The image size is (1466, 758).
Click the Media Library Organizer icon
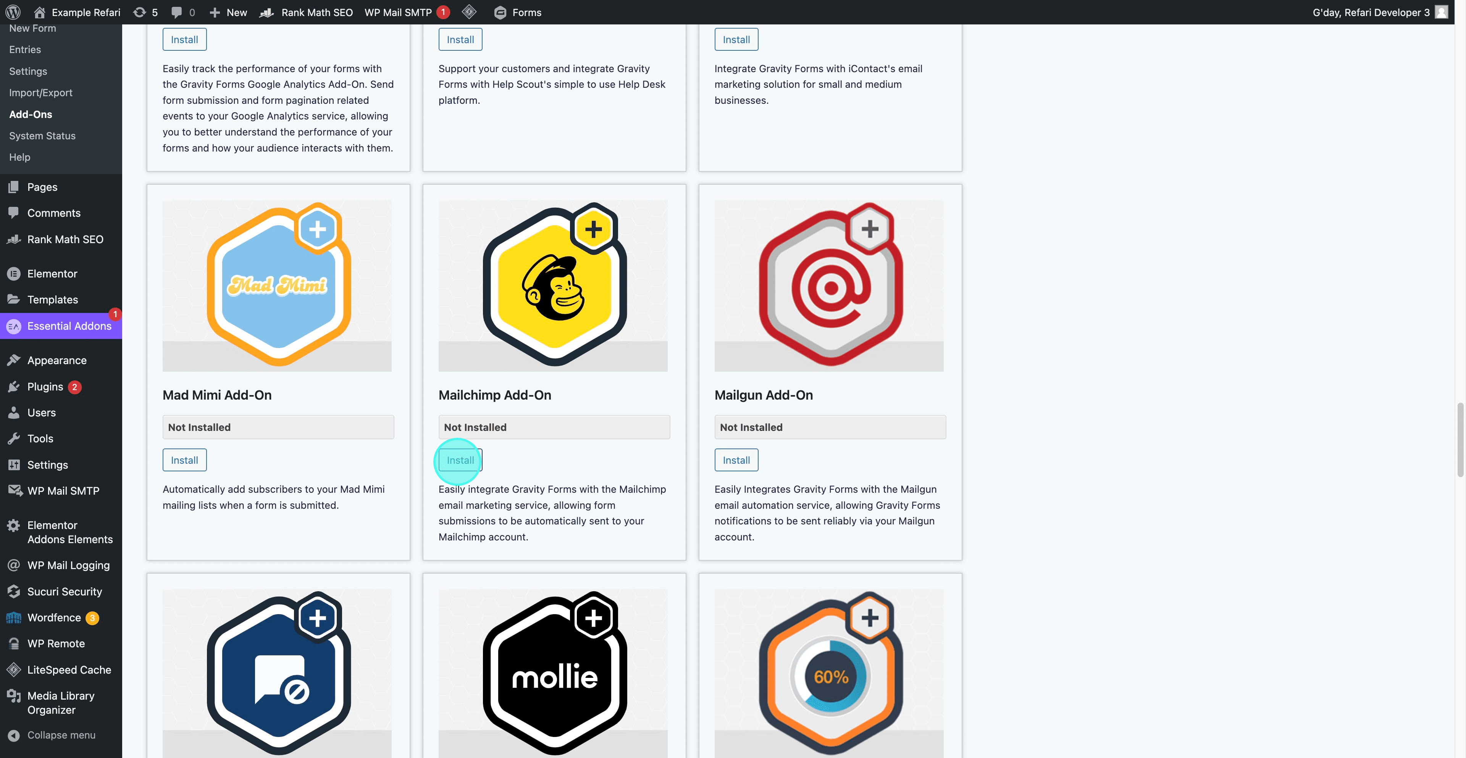(14, 696)
